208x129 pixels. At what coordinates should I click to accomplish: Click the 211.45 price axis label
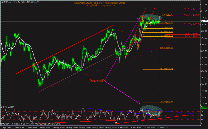(x=204, y=11)
